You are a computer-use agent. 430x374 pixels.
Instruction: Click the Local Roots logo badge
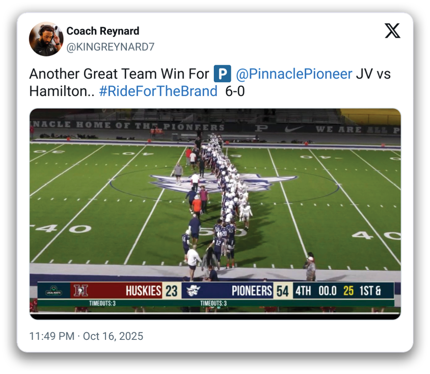click(x=54, y=290)
